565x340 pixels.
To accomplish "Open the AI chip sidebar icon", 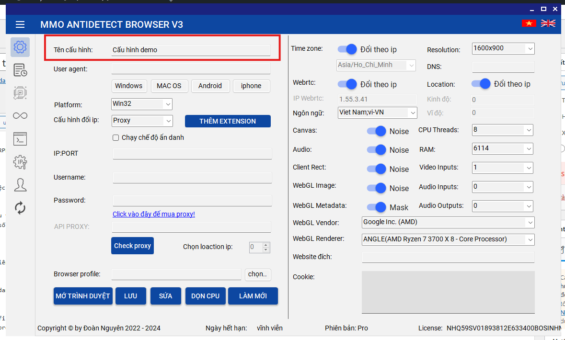I will pos(20,92).
